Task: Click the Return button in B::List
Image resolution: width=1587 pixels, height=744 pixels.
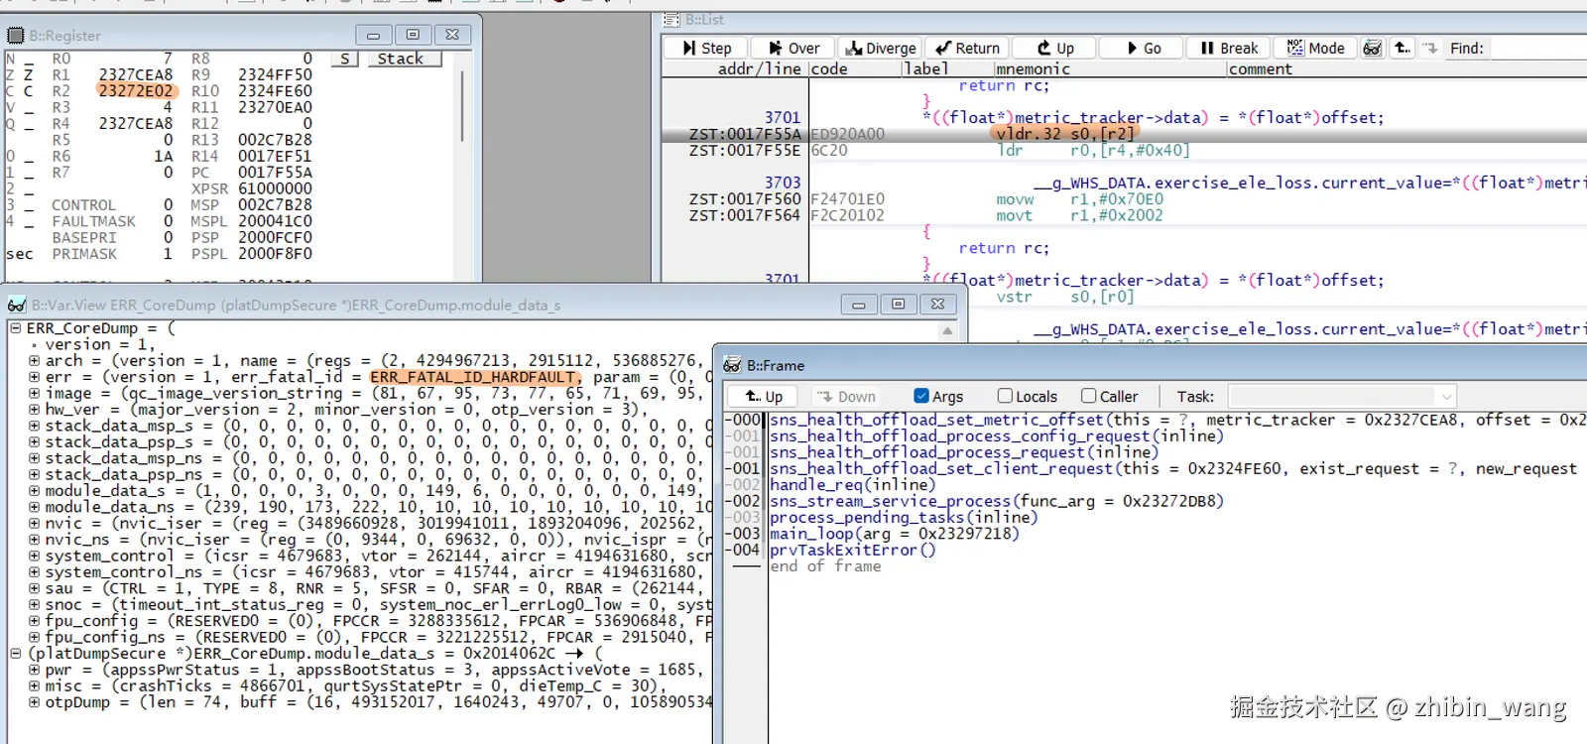Action: [x=968, y=48]
